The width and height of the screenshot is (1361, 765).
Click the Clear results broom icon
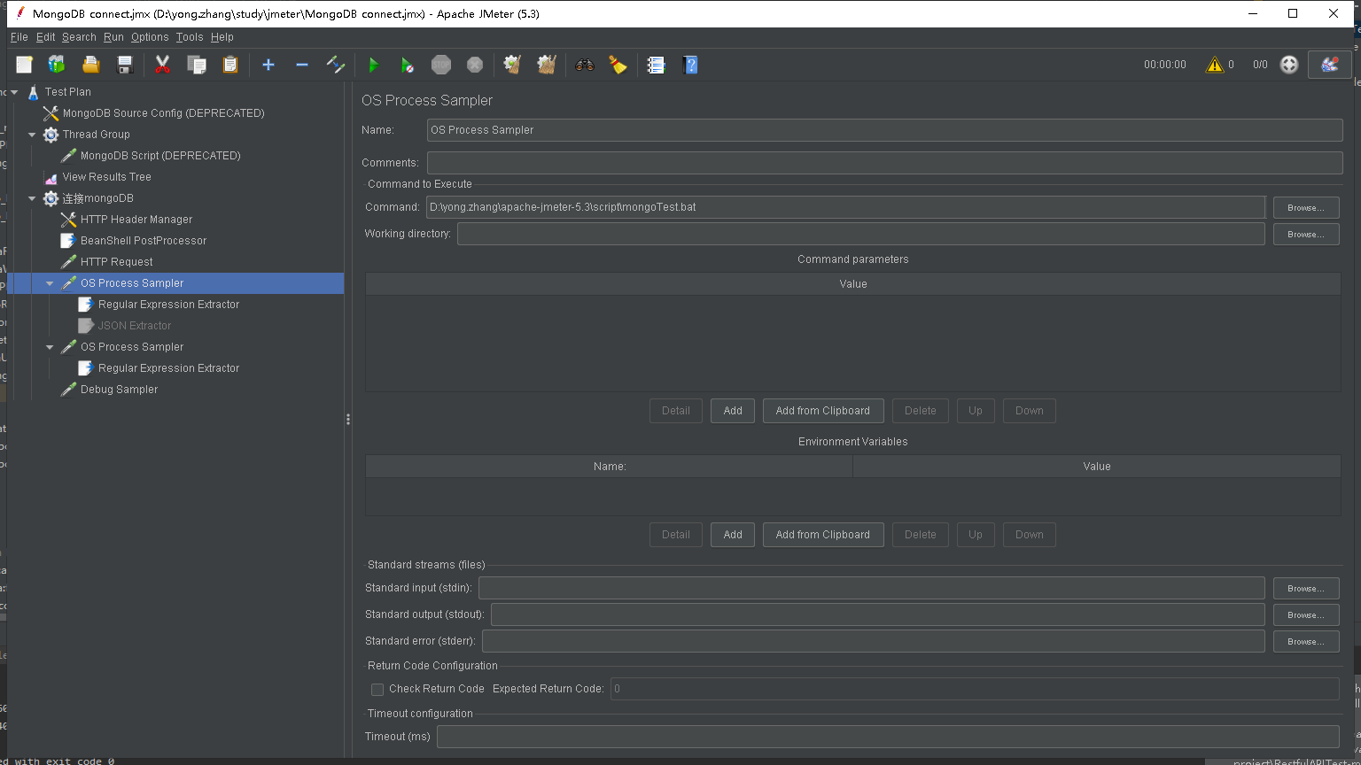coord(512,65)
